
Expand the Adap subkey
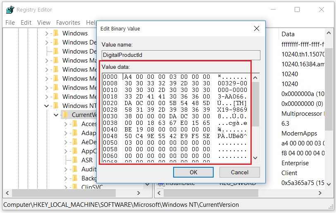click(x=66, y=133)
